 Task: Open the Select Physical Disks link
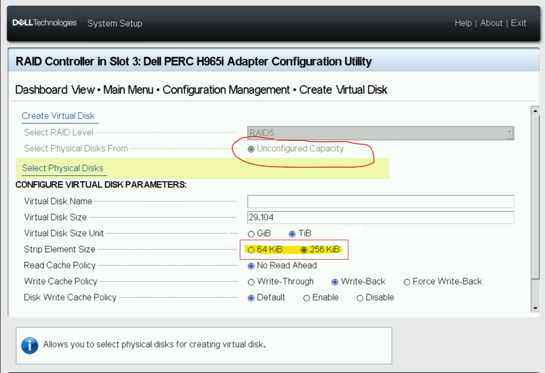62,168
